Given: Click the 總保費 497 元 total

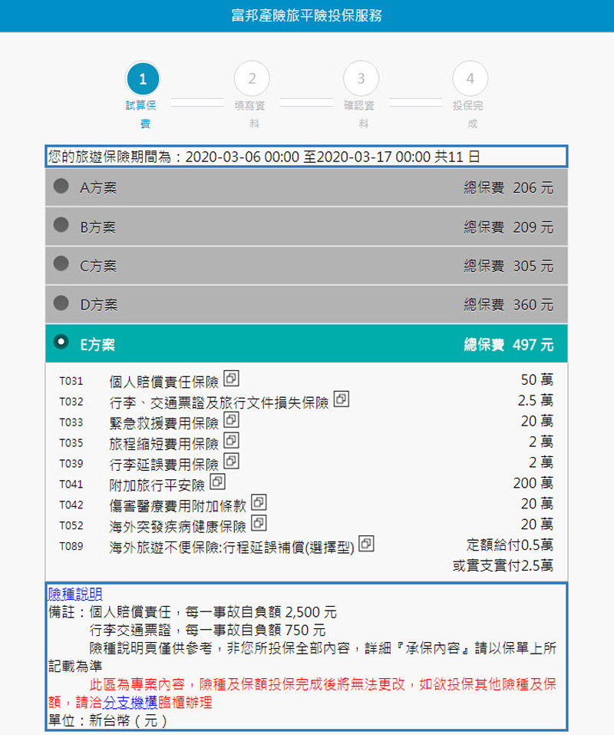Looking at the screenshot, I should tap(509, 345).
